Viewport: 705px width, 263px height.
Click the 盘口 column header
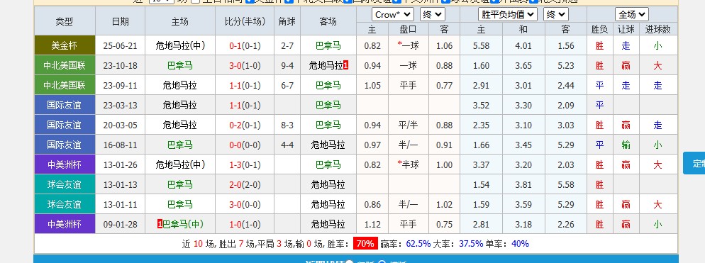point(409,29)
